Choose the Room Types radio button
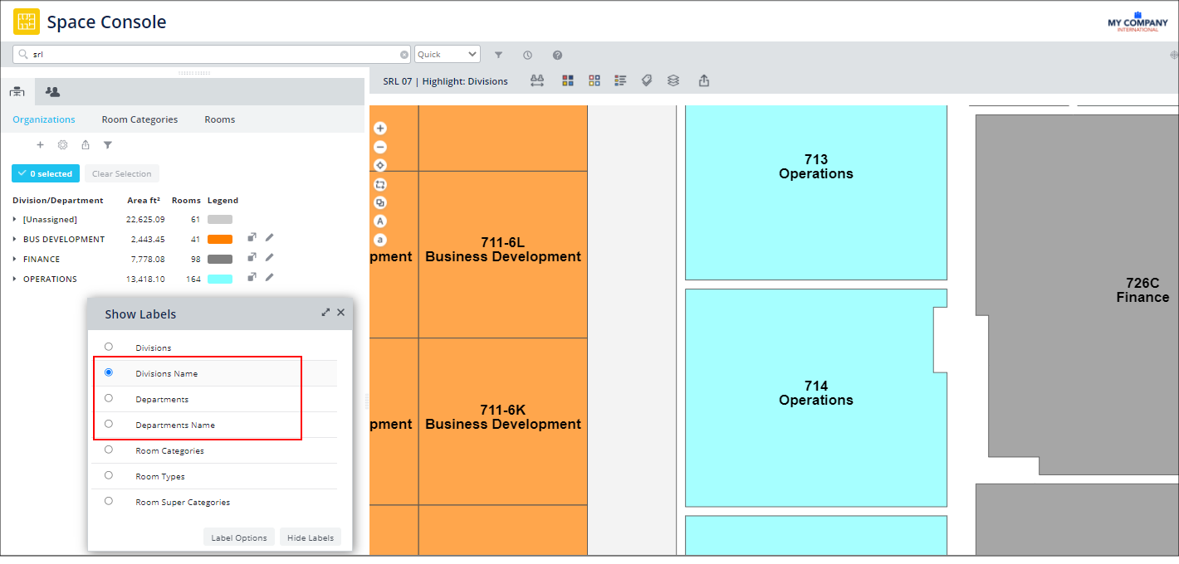The width and height of the screenshot is (1179, 564). pos(109,475)
